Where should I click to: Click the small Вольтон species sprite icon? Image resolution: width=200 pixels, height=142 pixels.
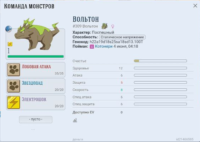coord(104,26)
